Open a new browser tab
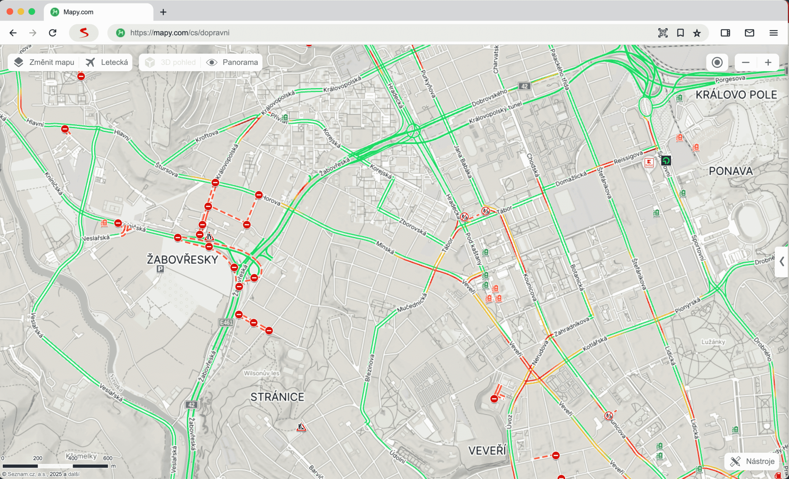This screenshot has width=789, height=479. [x=163, y=12]
